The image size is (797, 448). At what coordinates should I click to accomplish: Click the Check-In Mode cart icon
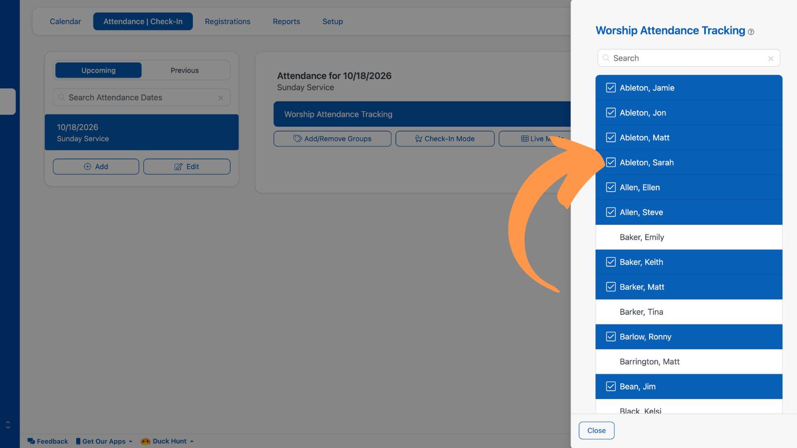[x=418, y=139]
